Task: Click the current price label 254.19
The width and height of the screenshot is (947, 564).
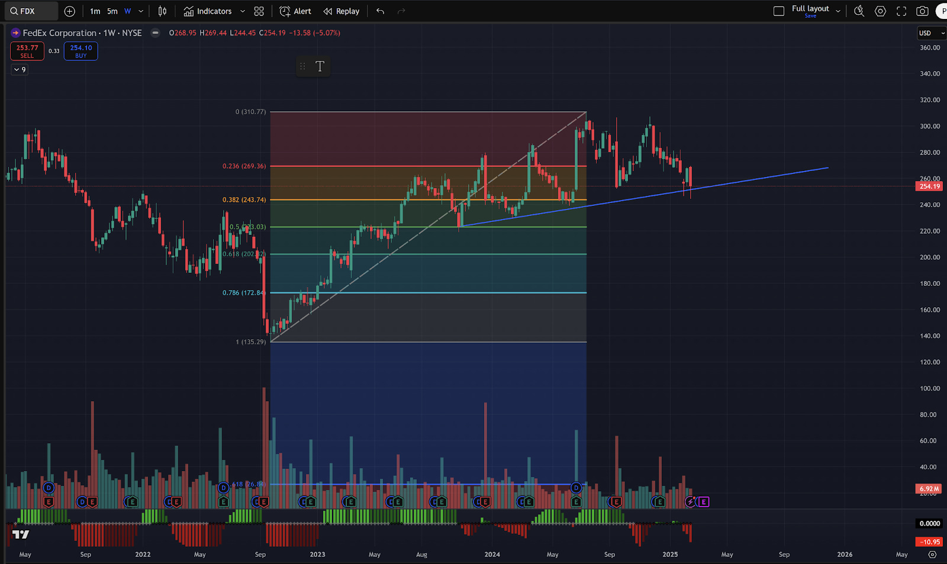Action: pyautogui.click(x=930, y=186)
